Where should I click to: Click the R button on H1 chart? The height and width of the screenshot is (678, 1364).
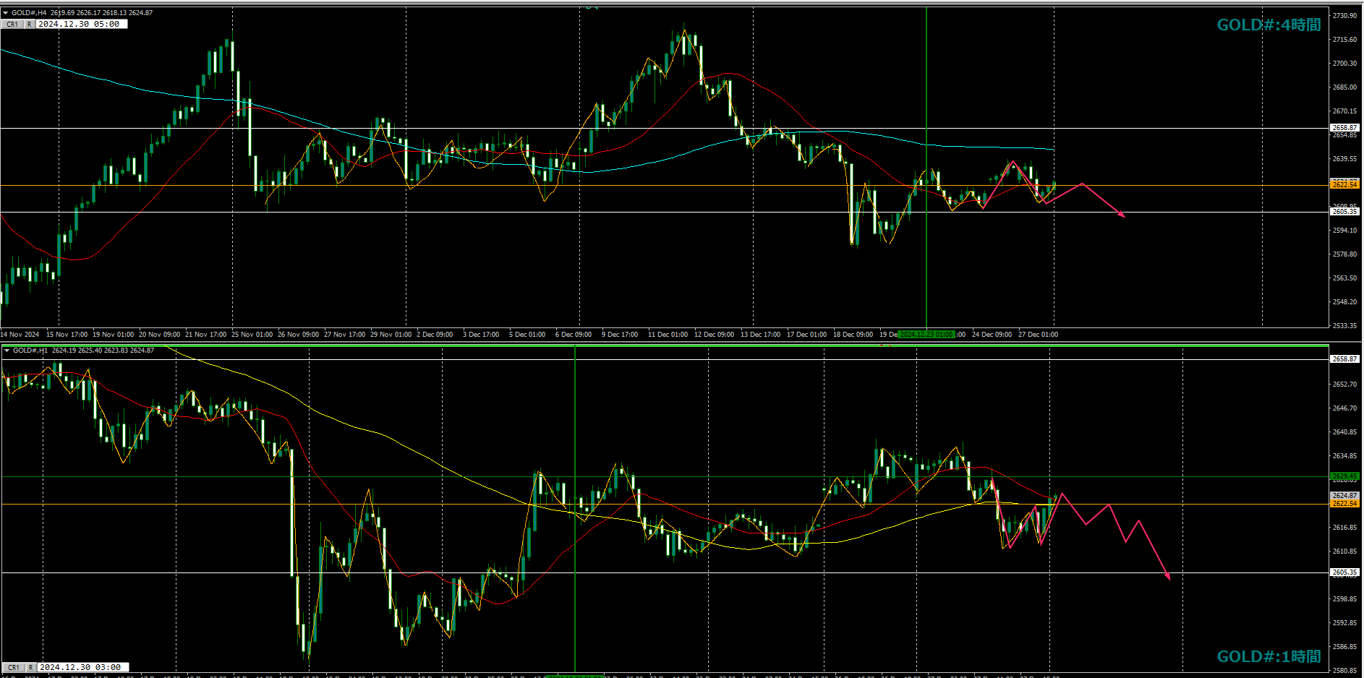(31, 667)
